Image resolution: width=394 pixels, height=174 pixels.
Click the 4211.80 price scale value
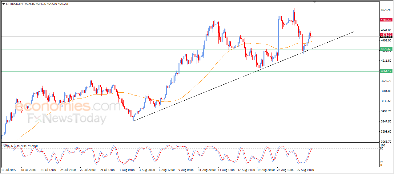pos(386,61)
